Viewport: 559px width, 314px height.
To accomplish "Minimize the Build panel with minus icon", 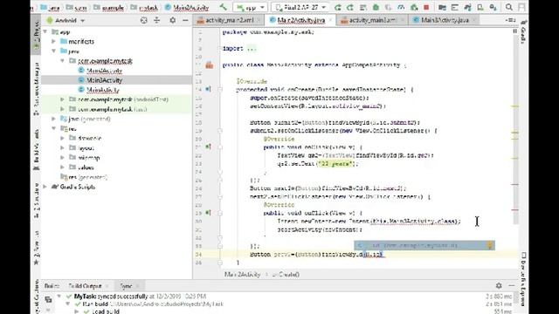I will (512, 285).
